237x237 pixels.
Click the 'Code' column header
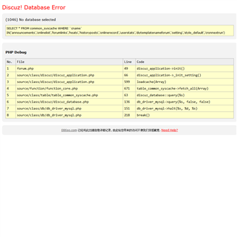click(x=184, y=62)
